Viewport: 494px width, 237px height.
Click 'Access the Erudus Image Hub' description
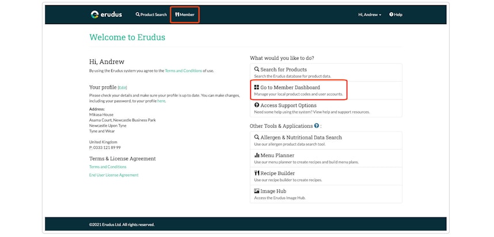280,198
